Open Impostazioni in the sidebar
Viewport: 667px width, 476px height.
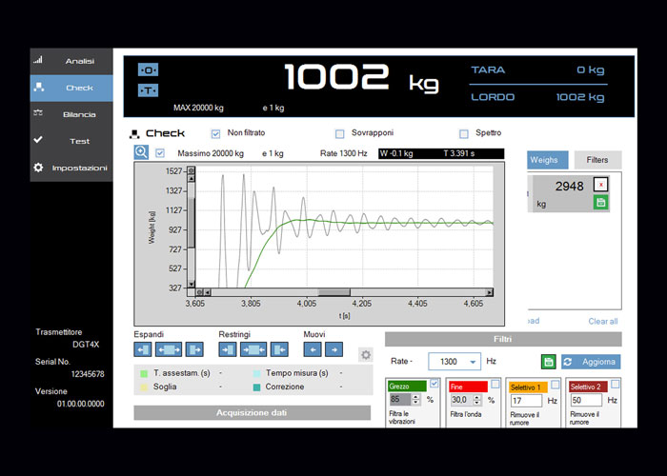[x=72, y=168]
